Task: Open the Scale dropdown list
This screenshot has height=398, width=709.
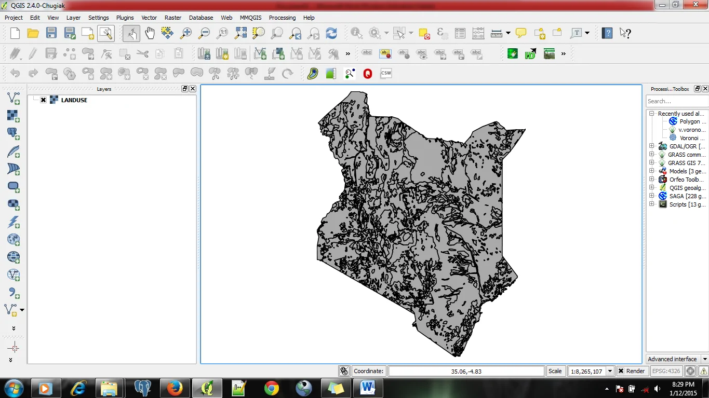Action: pos(610,371)
